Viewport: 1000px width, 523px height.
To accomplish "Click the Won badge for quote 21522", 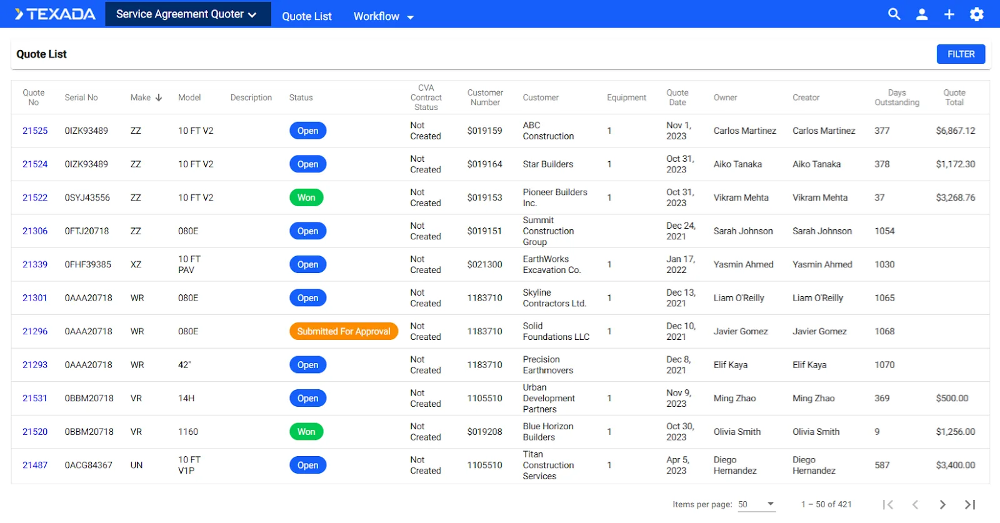I will (x=306, y=197).
